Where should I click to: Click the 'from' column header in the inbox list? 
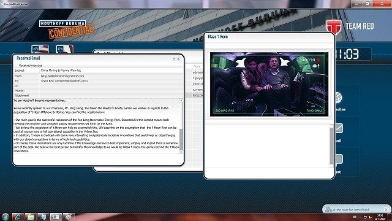pos(197,66)
